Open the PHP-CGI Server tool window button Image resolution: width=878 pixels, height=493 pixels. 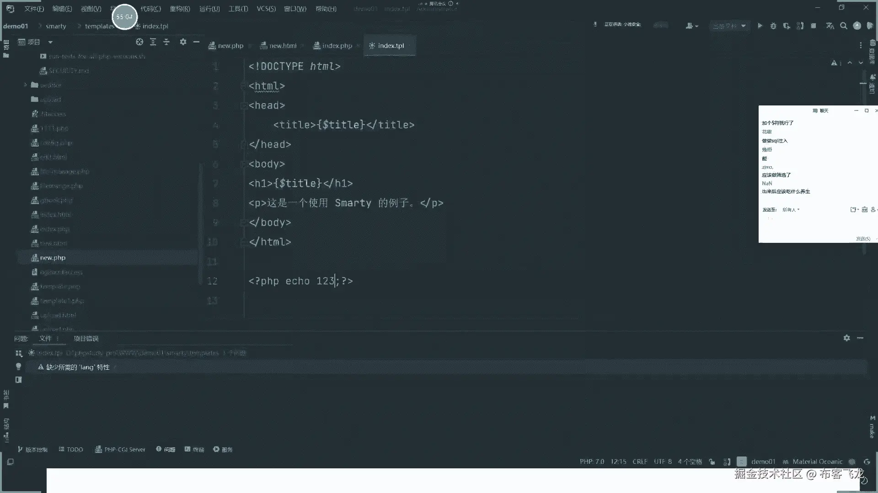coord(120,450)
